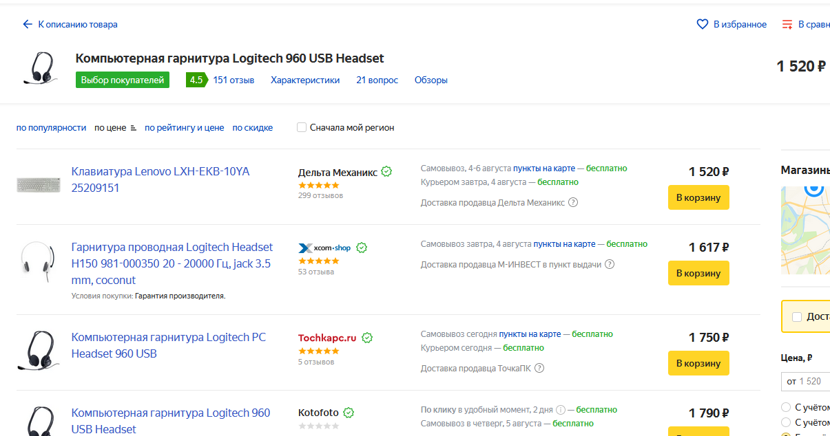Viewport: 830px width, 436px height.
Task: Toggle the по цене sort order
Action: [115, 127]
